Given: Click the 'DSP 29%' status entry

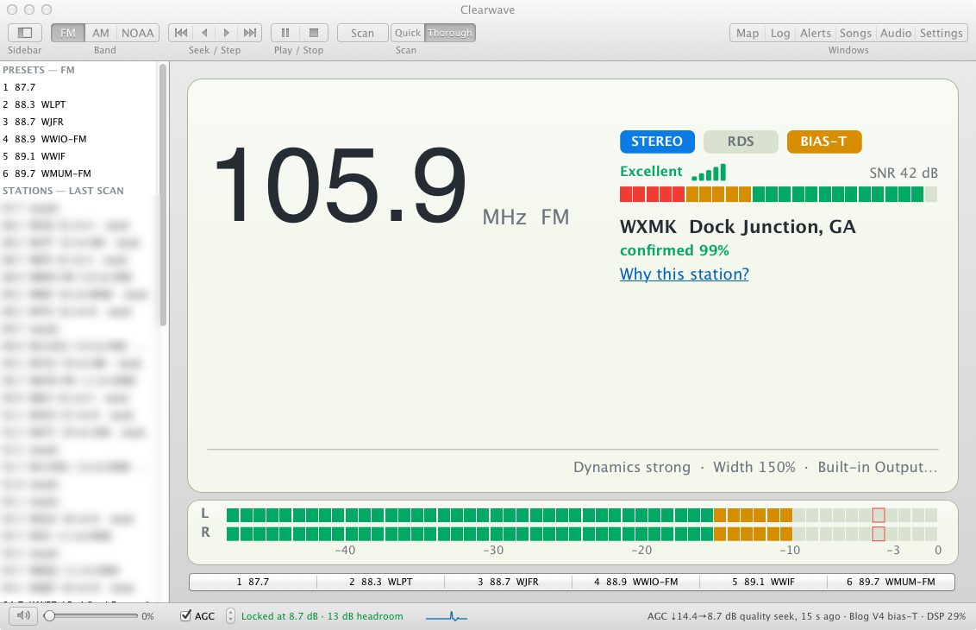Looking at the screenshot, I should (946, 615).
